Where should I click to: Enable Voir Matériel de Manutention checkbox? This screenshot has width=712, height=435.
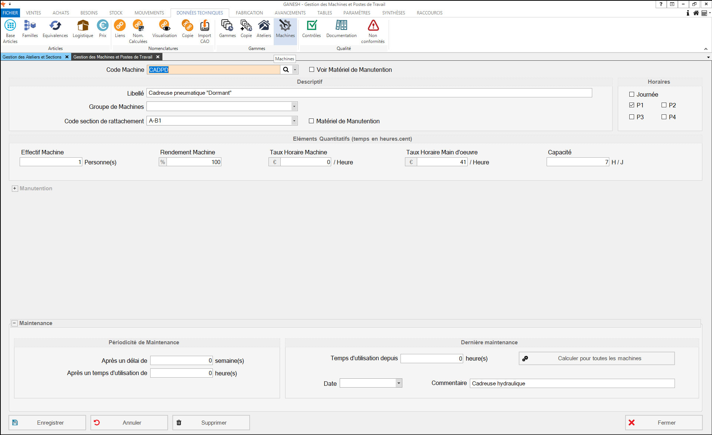[x=311, y=70]
